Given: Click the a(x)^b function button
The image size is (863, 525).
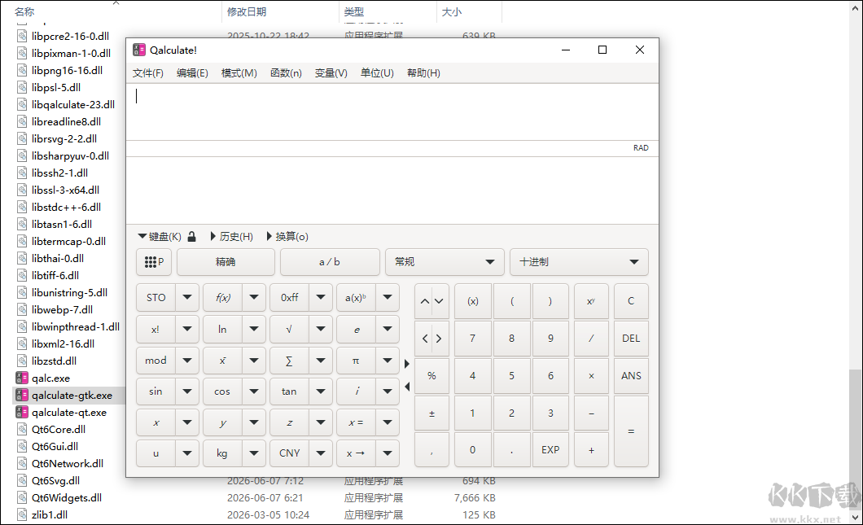Looking at the screenshot, I should tap(356, 298).
